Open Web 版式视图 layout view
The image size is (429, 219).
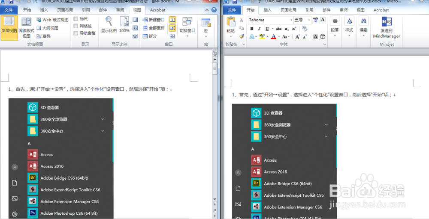(x=52, y=20)
